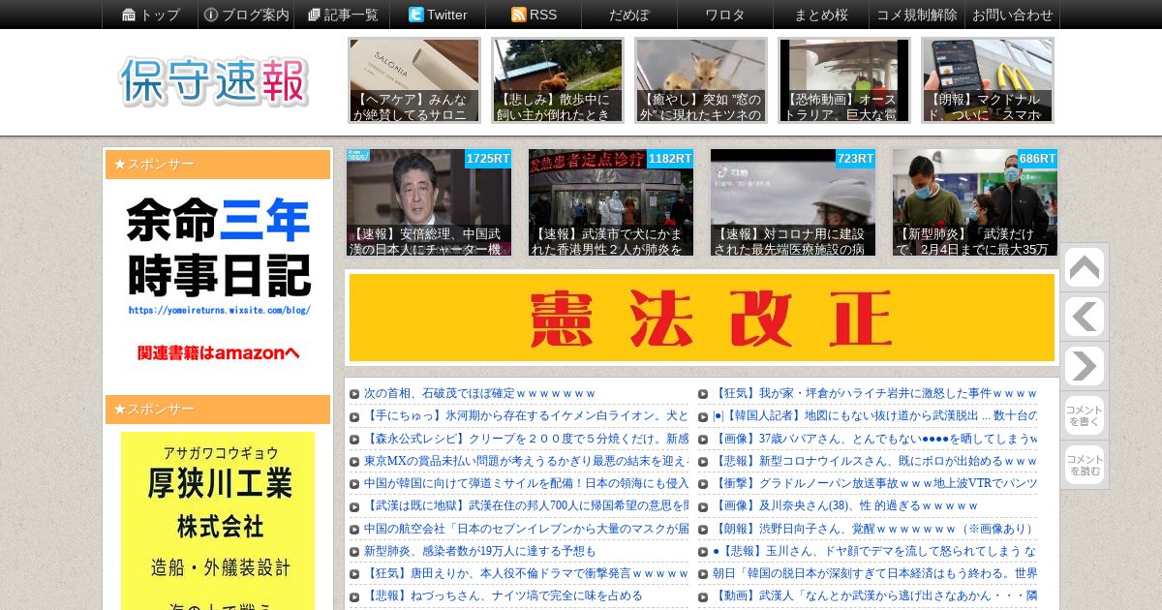Open link 【衝撃】グラドルノーパン放送事故

pyautogui.click(x=874, y=483)
